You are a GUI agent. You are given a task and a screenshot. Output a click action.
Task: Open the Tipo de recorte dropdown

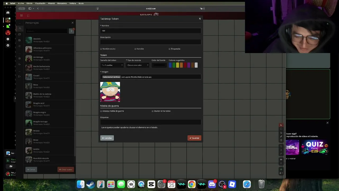(138, 65)
